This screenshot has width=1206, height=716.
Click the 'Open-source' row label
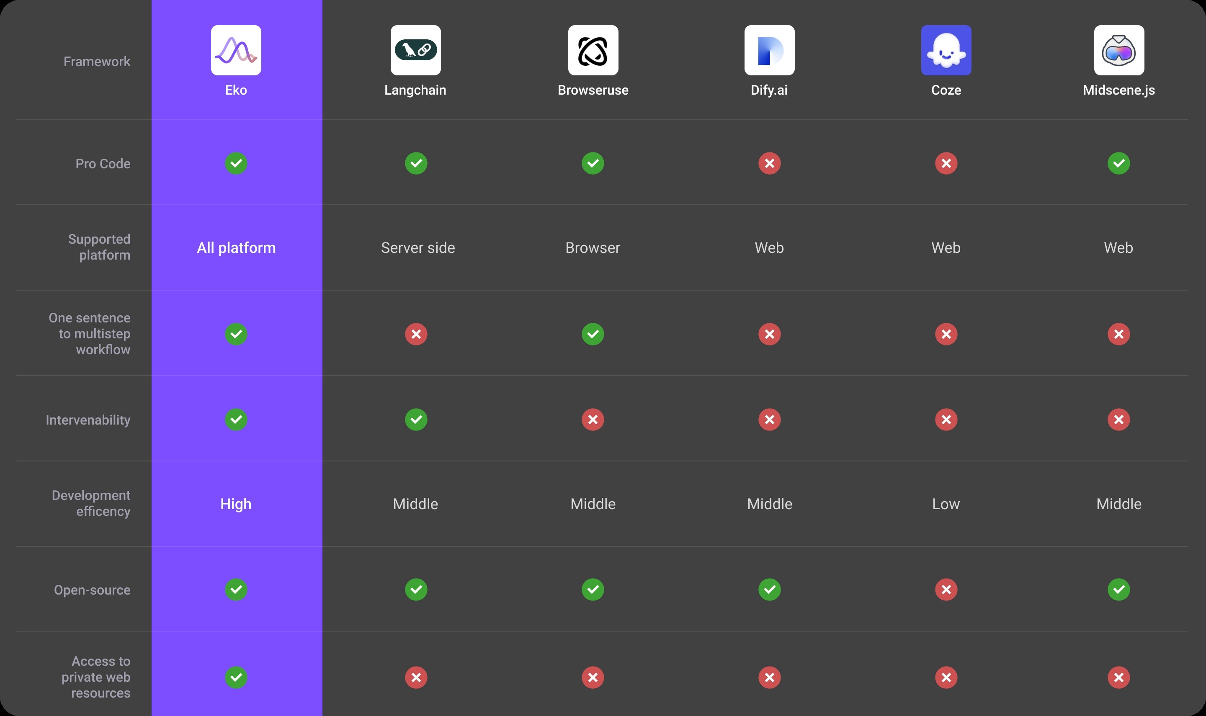(92, 590)
